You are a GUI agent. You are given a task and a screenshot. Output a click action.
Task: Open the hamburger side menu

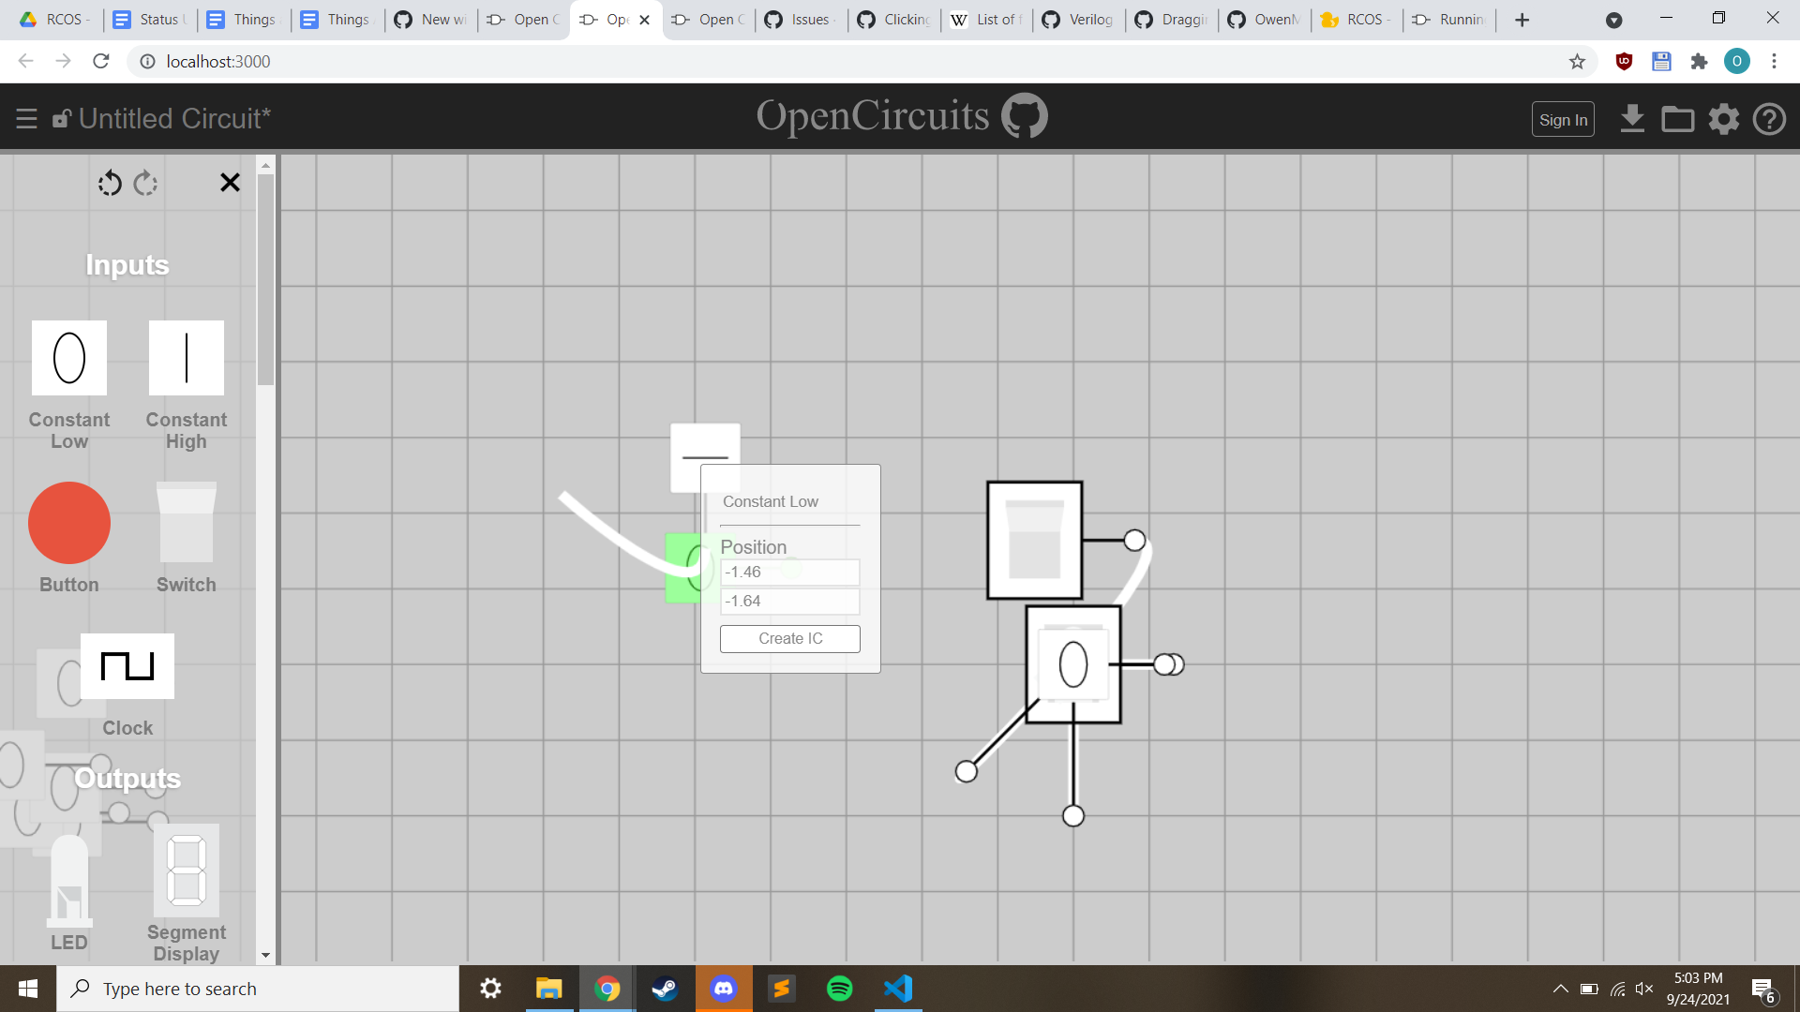click(x=26, y=118)
